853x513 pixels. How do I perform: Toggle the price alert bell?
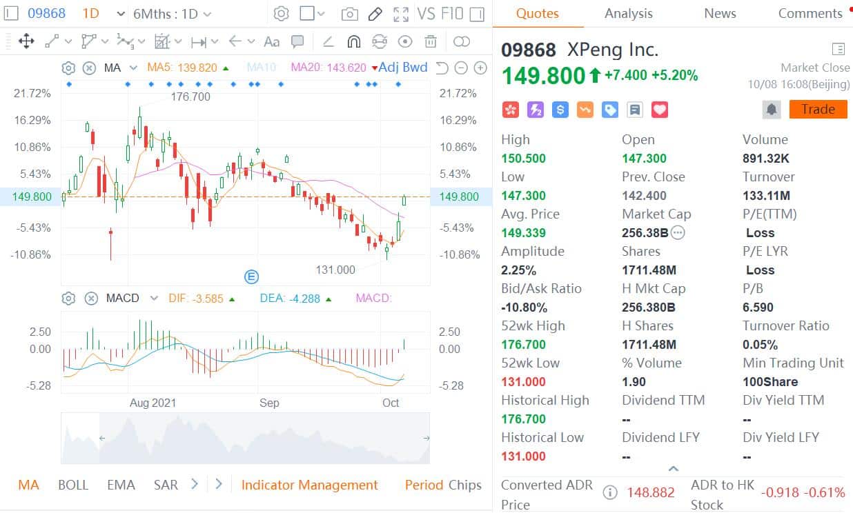772,108
